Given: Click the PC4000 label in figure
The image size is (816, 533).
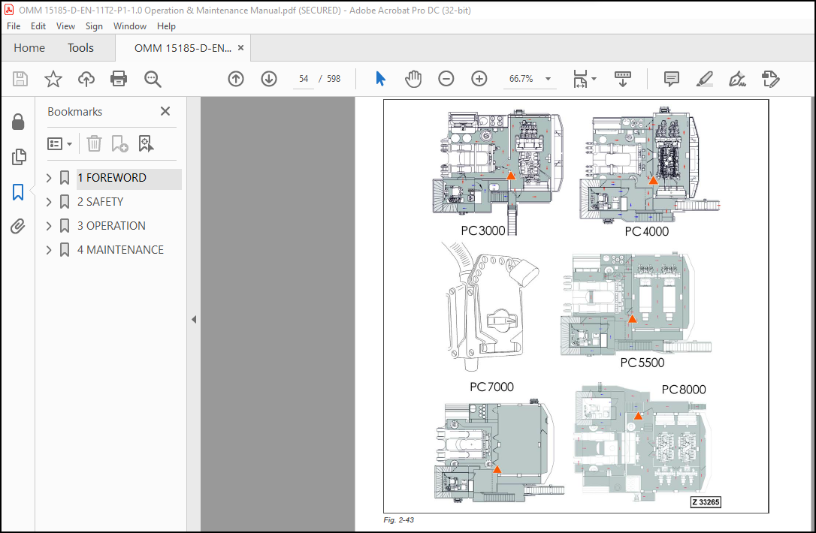Looking at the screenshot, I should [x=646, y=231].
